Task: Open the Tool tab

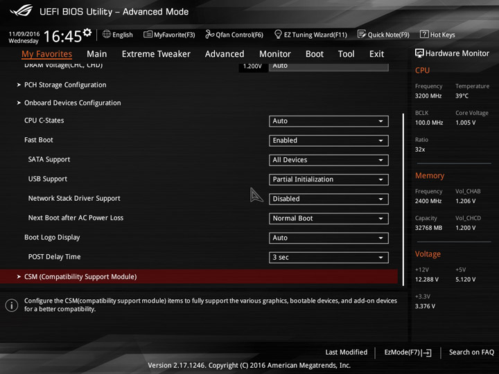Action: tap(347, 54)
